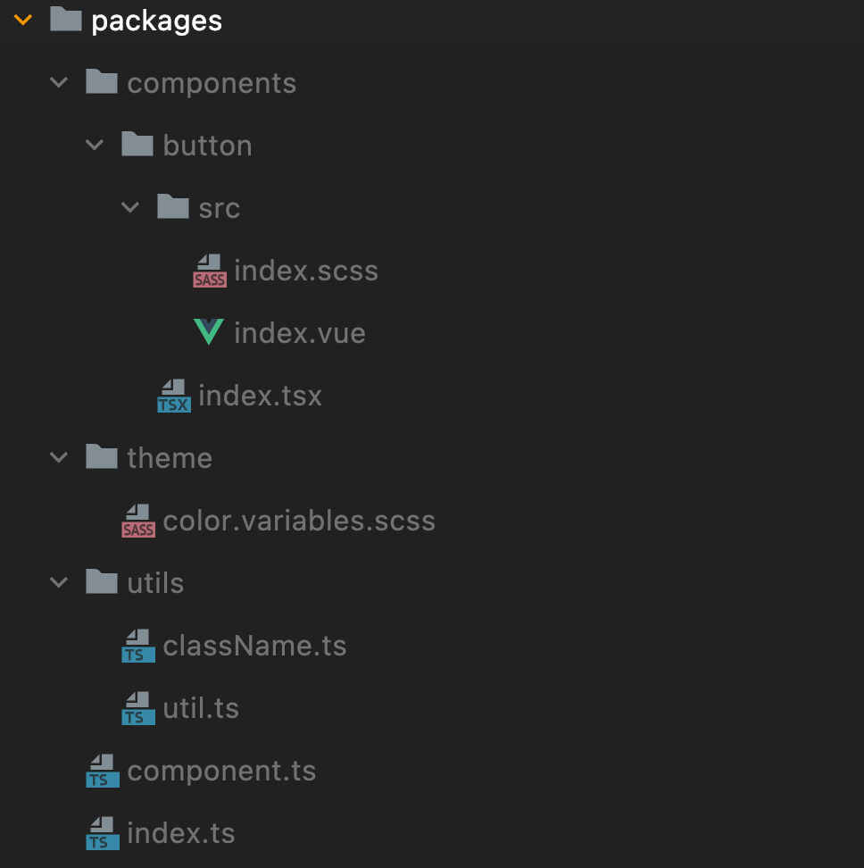Click the green Vue icon for index.vue
Viewport: 864px width, 868px height.
pos(209,332)
